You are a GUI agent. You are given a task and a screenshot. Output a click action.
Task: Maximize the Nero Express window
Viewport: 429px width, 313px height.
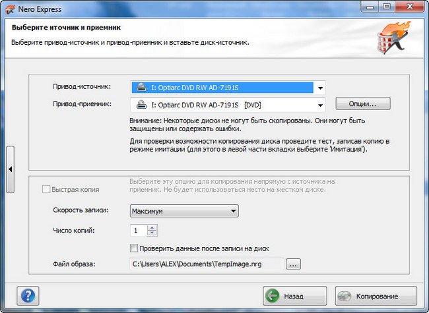[387, 7]
